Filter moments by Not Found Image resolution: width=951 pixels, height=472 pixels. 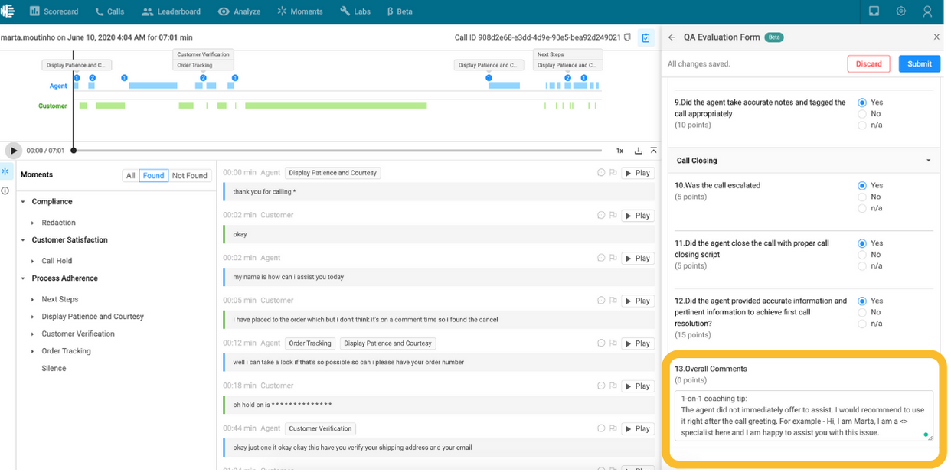(x=189, y=175)
